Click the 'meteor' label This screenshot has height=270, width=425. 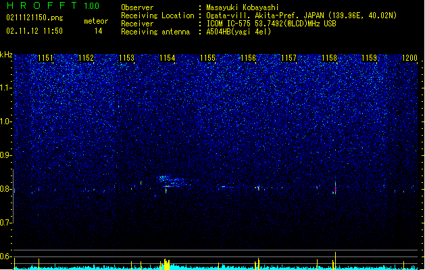point(96,21)
